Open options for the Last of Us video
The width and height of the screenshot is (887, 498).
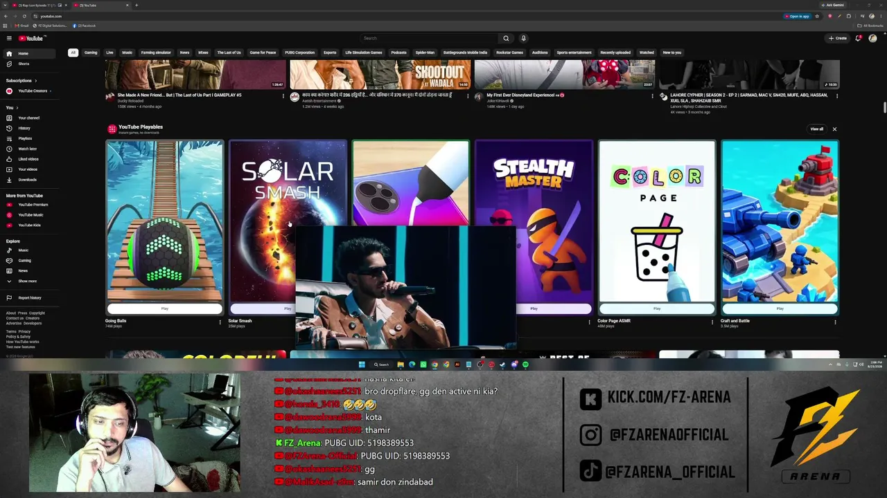[x=283, y=96]
